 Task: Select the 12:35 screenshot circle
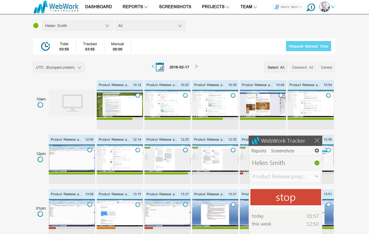pos(233,150)
